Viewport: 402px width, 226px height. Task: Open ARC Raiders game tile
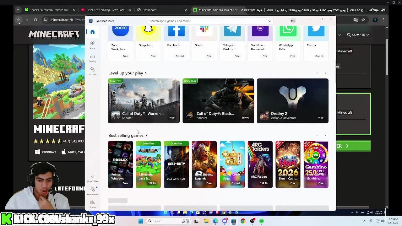[260, 164]
